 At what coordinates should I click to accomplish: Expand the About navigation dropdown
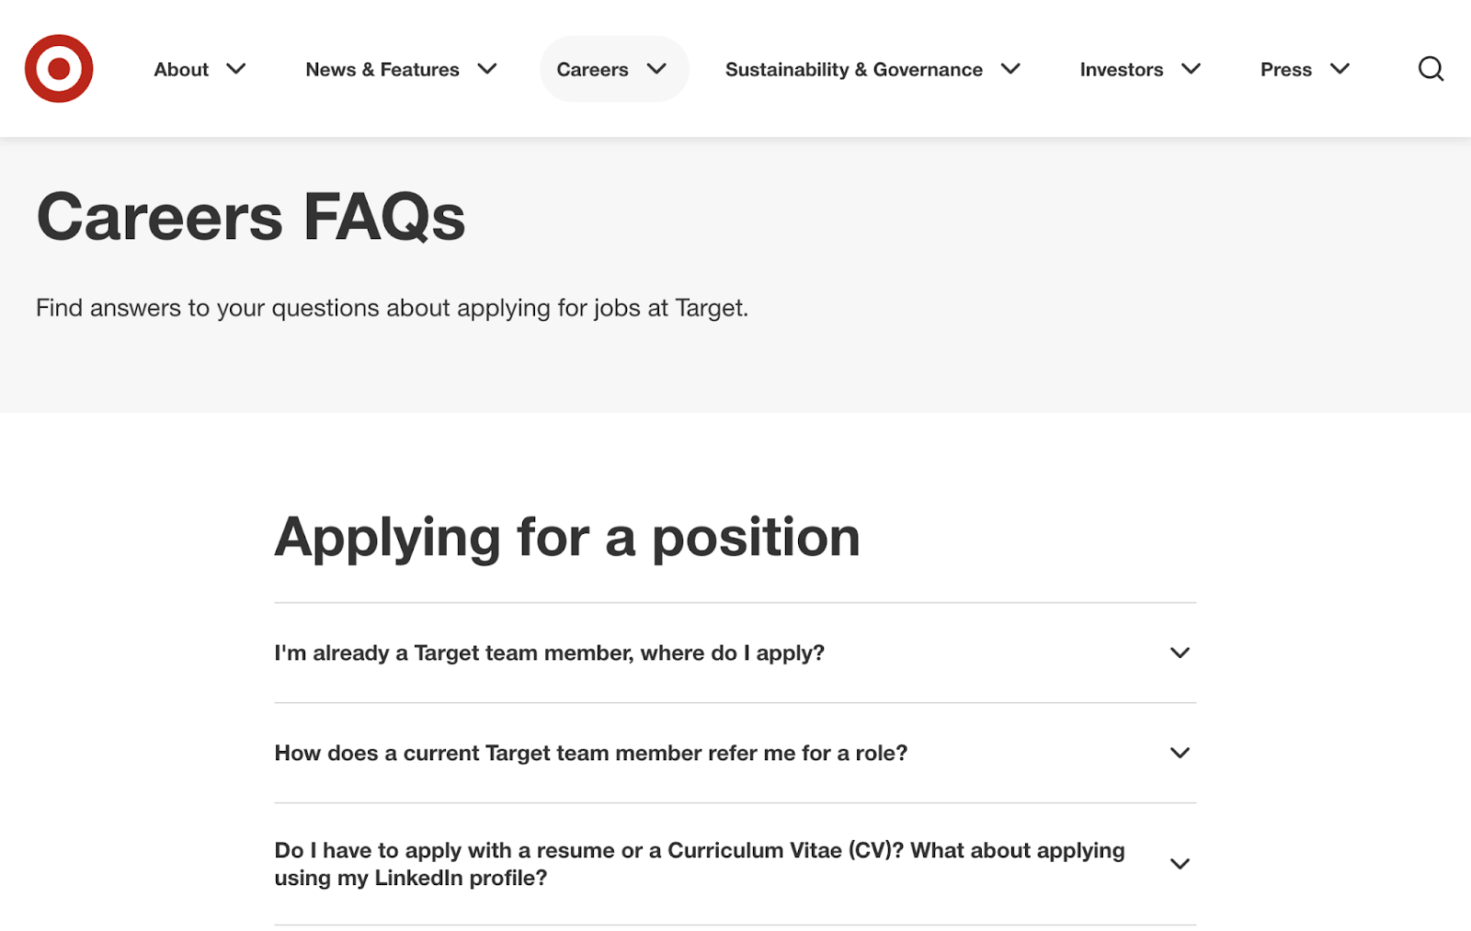236,69
